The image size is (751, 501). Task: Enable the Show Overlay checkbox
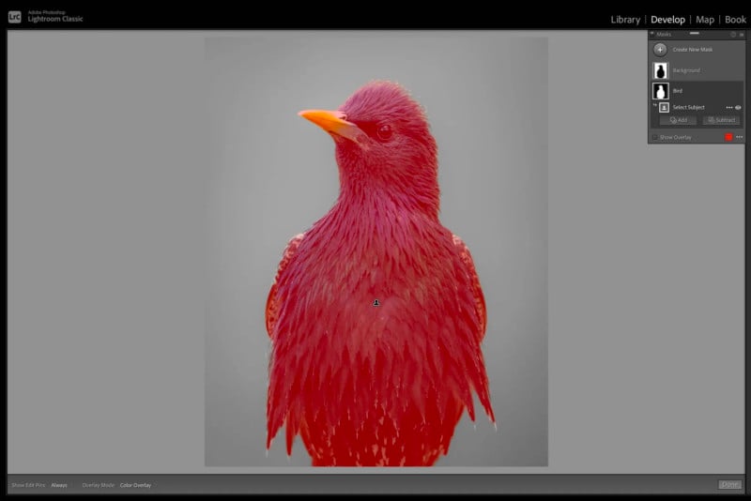(x=654, y=137)
